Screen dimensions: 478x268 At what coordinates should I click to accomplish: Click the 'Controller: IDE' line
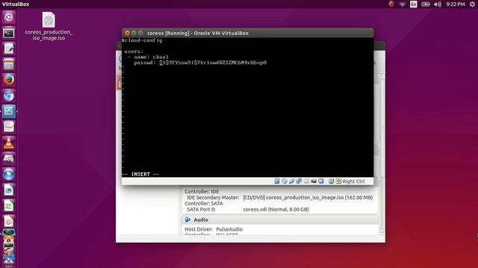click(202, 191)
